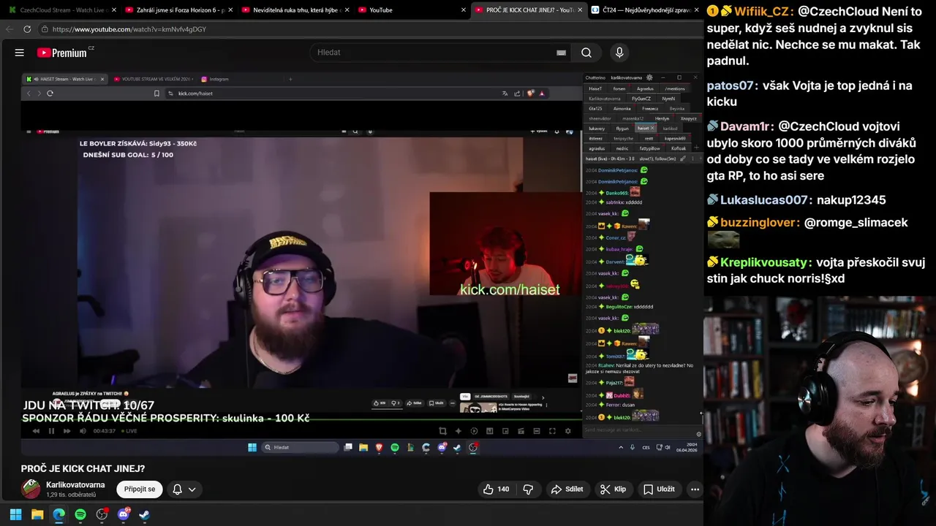The image size is (936, 526).
Task: Dislike the video with thumbs-down
Action: (528, 489)
